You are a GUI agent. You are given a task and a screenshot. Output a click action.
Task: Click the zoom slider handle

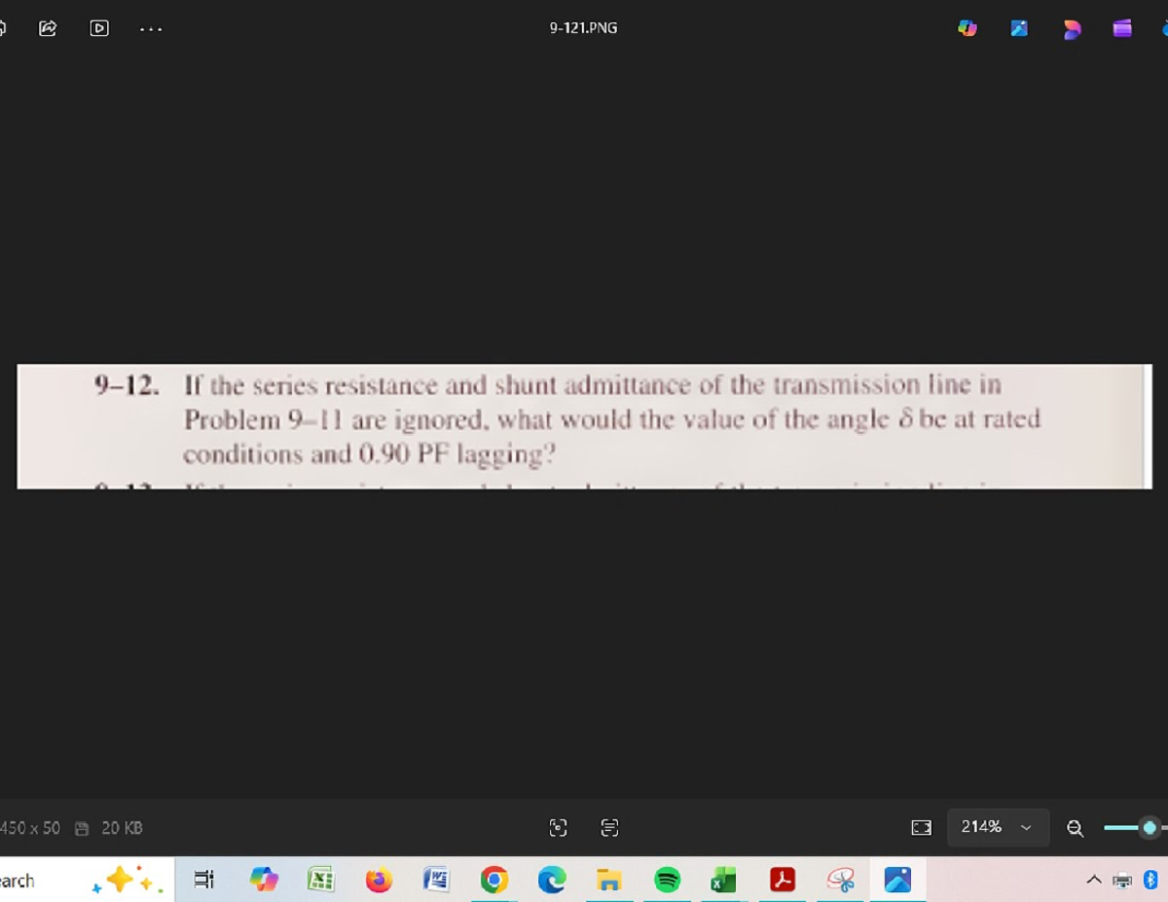click(x=1150, y=828)
